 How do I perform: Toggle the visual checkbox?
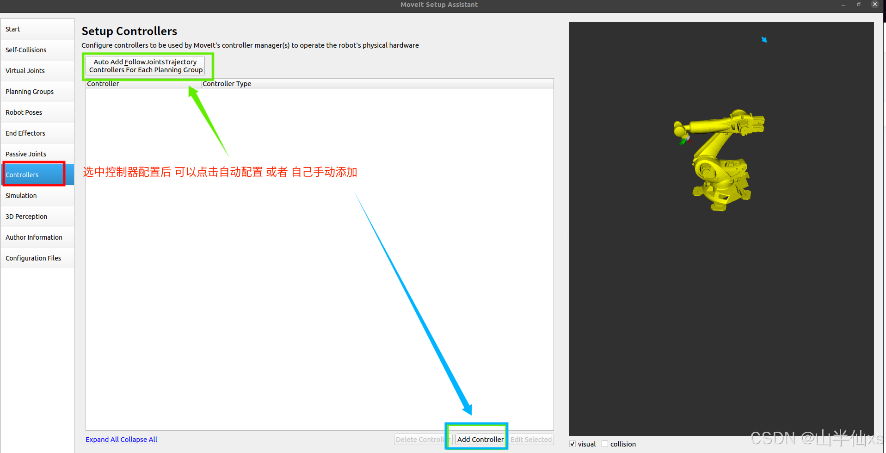(x=572, y=444)
